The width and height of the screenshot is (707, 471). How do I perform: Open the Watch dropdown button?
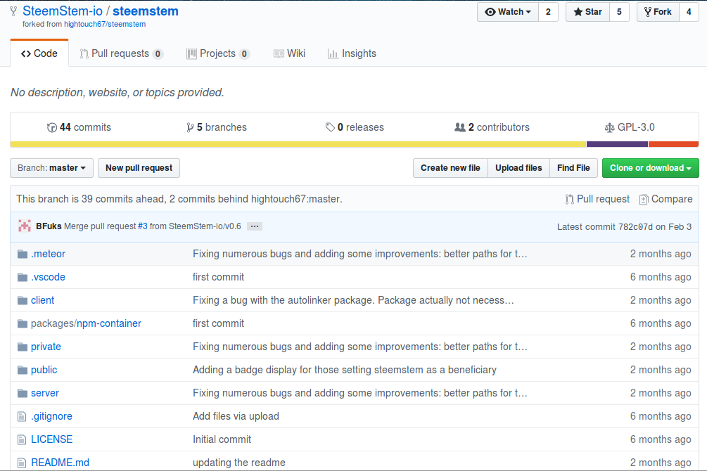pos(508,12)
